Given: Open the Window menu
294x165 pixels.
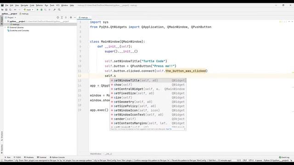Looking at the screenshot, I should [65, 5].
